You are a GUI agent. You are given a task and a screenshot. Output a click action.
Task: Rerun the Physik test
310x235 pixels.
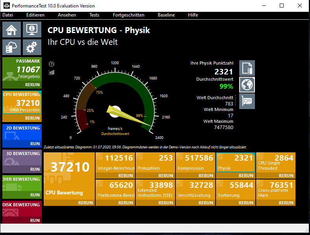(x=246, y=176)
